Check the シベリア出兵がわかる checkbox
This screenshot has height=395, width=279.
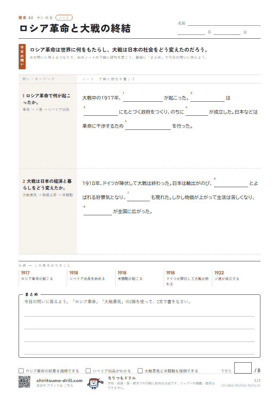click(88, 371)
